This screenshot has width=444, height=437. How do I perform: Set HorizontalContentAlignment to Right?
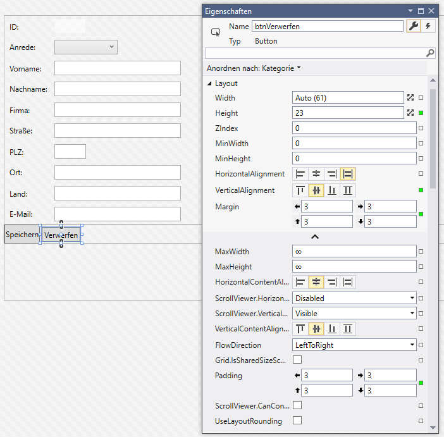[332, 282]
